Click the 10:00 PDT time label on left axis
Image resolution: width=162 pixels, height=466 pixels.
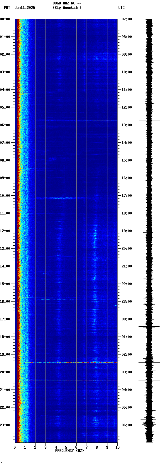(x=5, y=196)
